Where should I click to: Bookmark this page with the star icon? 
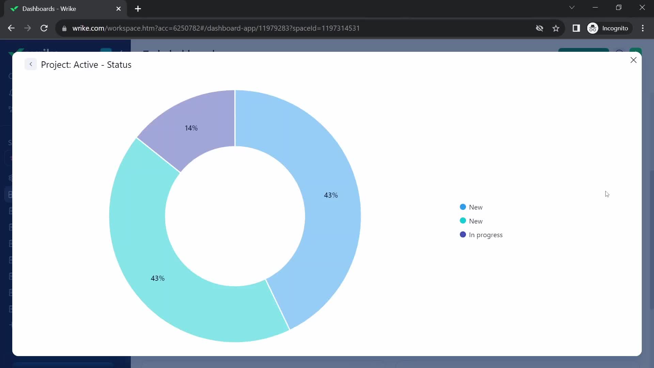coord(556,28)
